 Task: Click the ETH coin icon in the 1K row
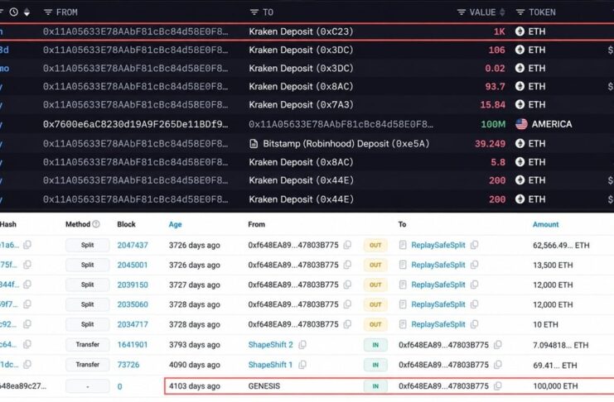520,31
